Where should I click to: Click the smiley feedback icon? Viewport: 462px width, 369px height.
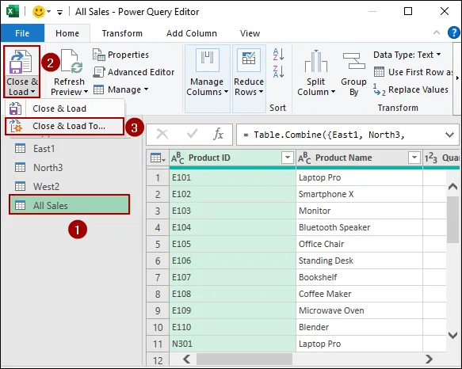point(38,12)
